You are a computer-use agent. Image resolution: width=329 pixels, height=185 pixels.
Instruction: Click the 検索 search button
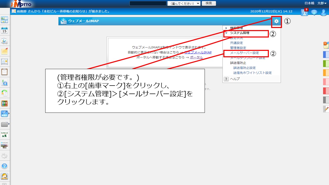pyautogui.click(x=209, y=3)
